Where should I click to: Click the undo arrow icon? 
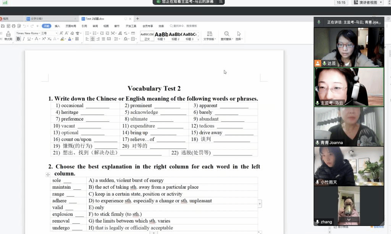click(24, 26)
